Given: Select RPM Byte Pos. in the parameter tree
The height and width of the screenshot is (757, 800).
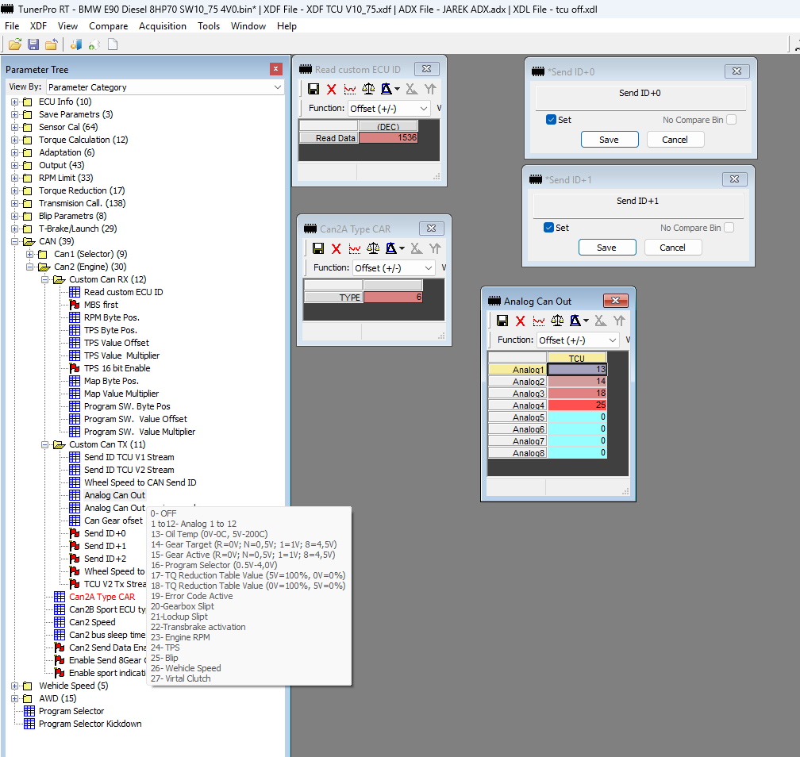Looking at the screenshot, I should (111, 317).
